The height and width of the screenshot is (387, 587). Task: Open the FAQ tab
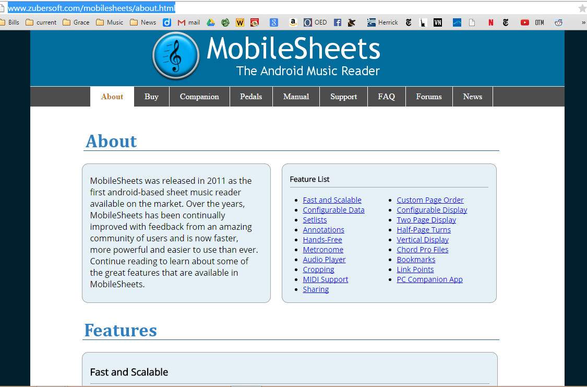pyautogui.click(x=387, y=97)
